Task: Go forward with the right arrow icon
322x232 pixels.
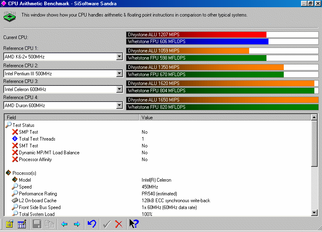Action: [77, 224]
